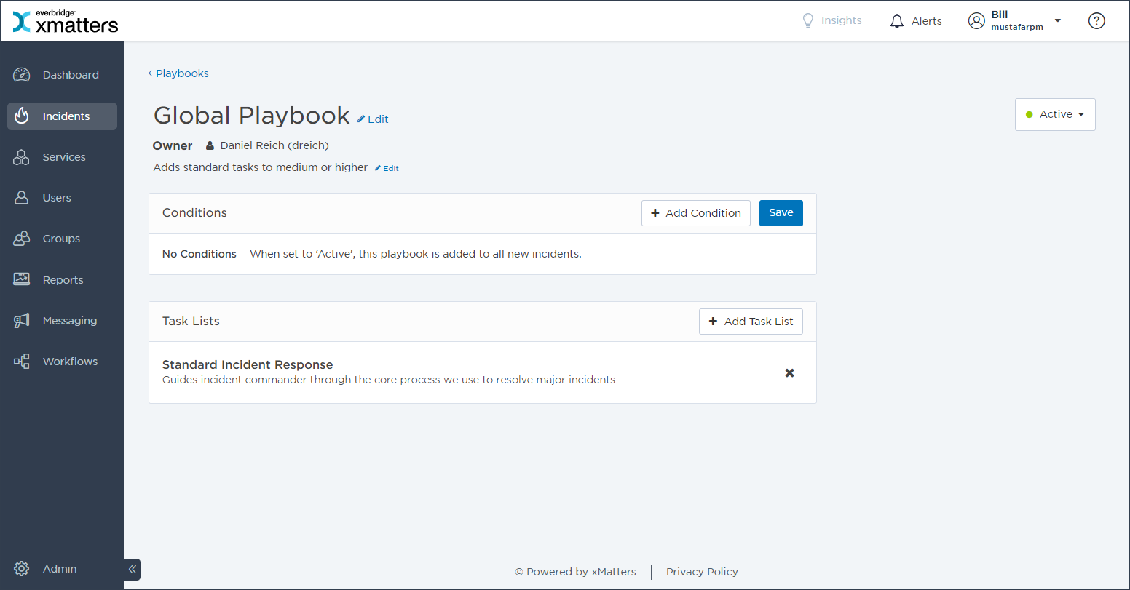
Task: Go back to Playbooks
Action: tap(178, 73)
